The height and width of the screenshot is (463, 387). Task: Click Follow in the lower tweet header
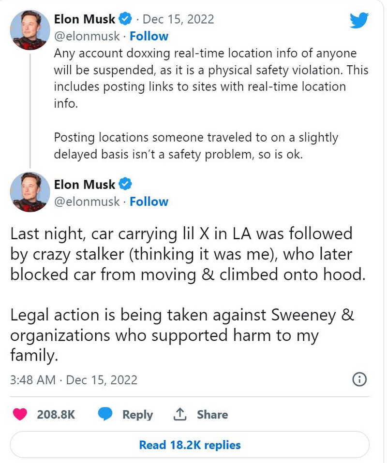tap(149, 202)
